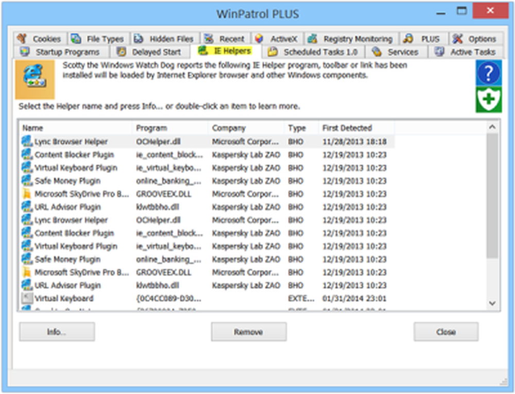Screen dimensions: 515x394
Task: Select the first Microsoft SkyDrive Pro B... row
Action: point(207,194)
